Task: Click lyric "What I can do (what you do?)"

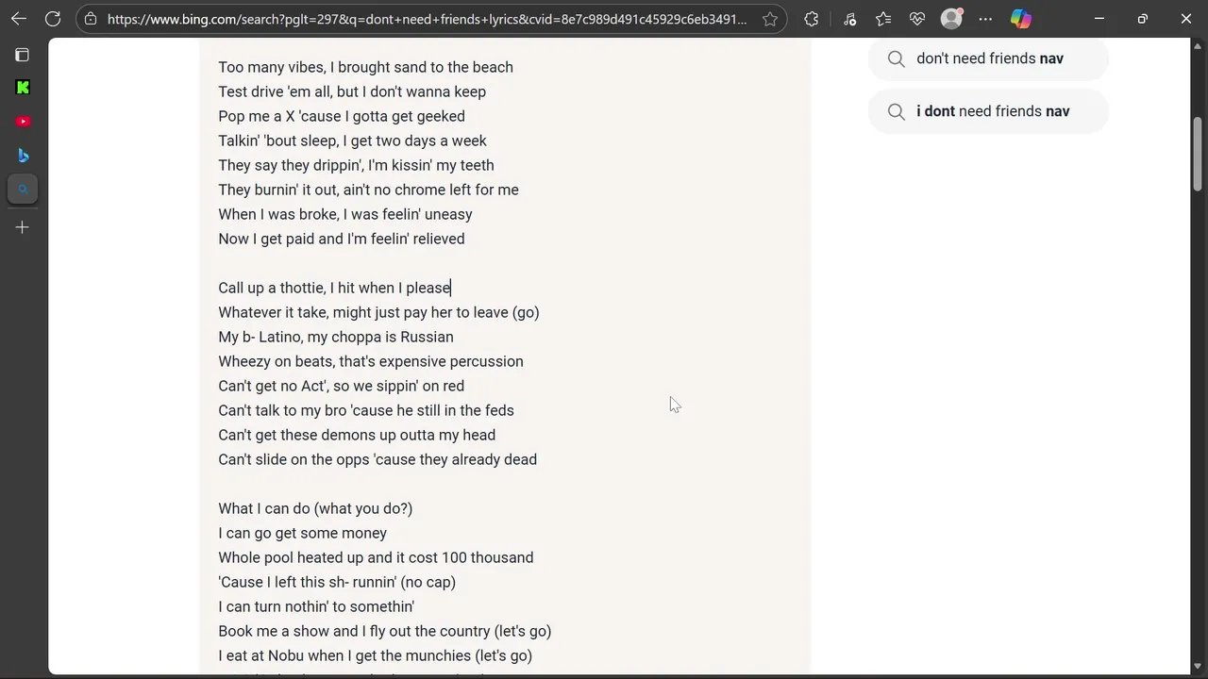Action: (315, 508)
